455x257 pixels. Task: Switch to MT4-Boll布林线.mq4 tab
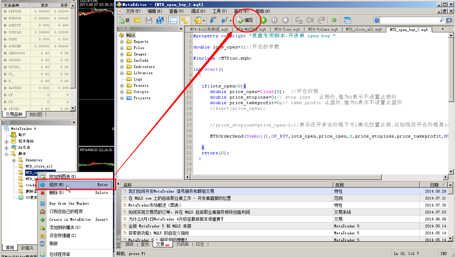(209, 30)
